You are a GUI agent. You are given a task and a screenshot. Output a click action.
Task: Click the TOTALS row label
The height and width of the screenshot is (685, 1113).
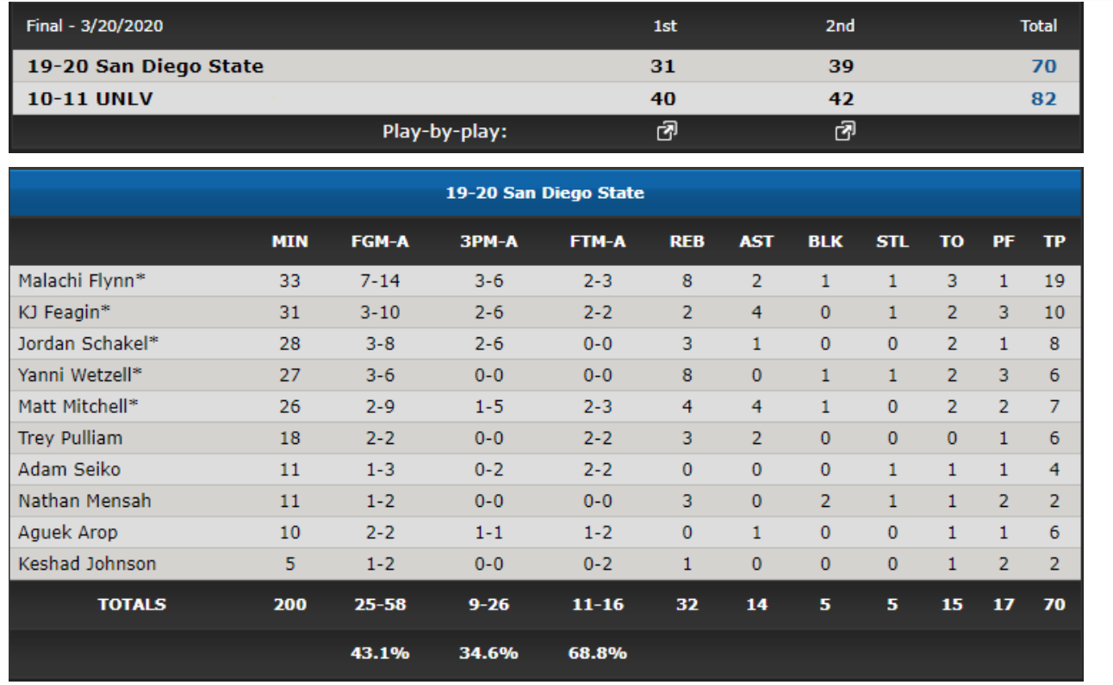pos(132,604)
